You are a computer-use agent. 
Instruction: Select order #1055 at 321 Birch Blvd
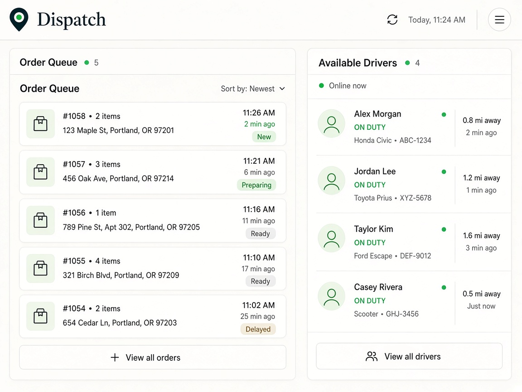(153, 269)
